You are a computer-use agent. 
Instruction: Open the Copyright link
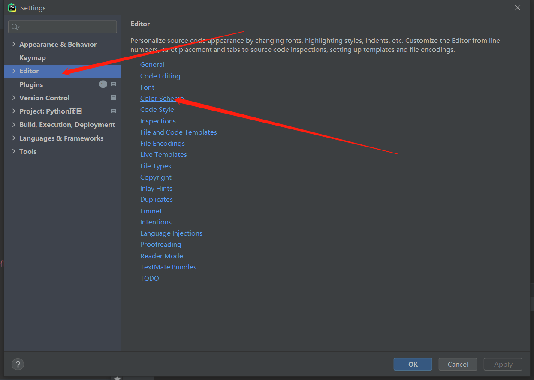(x=156, y=177)
